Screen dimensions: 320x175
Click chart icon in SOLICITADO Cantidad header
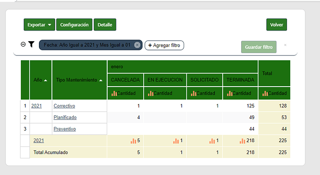[x=193, y=94]
